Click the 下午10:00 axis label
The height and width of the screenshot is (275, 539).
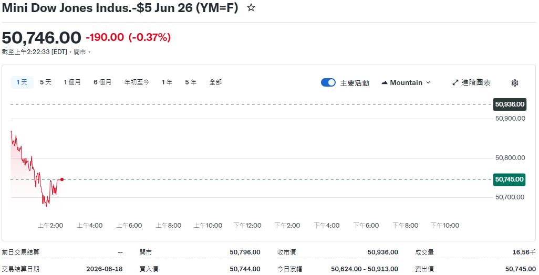tap(445, 226)
